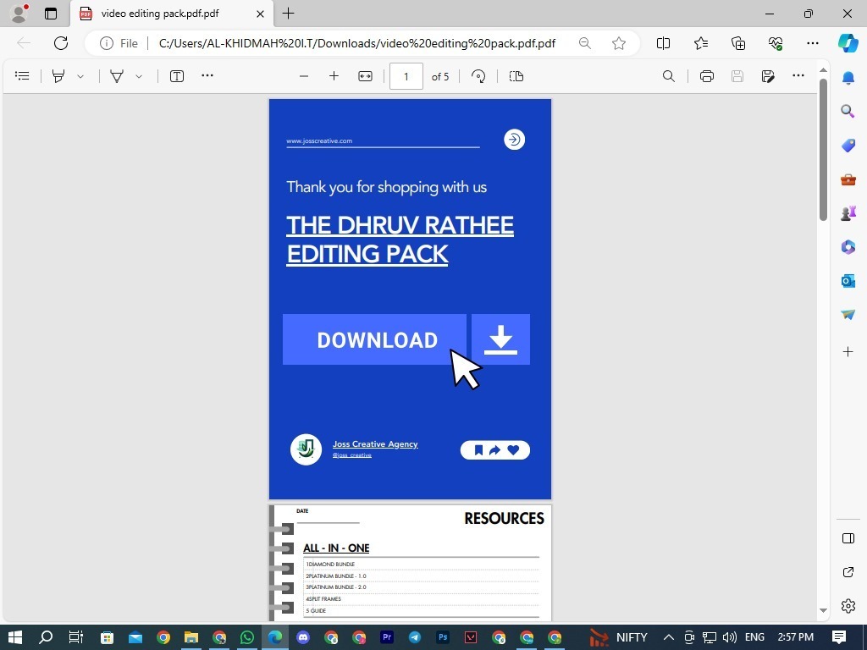Open more PDF tools beside Add text
Image resolution: width=867 pixels, height=650 pixels.
207,75
